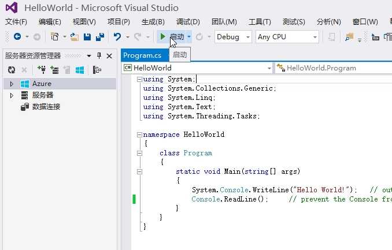The width and height of the screenshot is (392, 250).
Task: Save the current file with disk icon
Action: (87, 37)
